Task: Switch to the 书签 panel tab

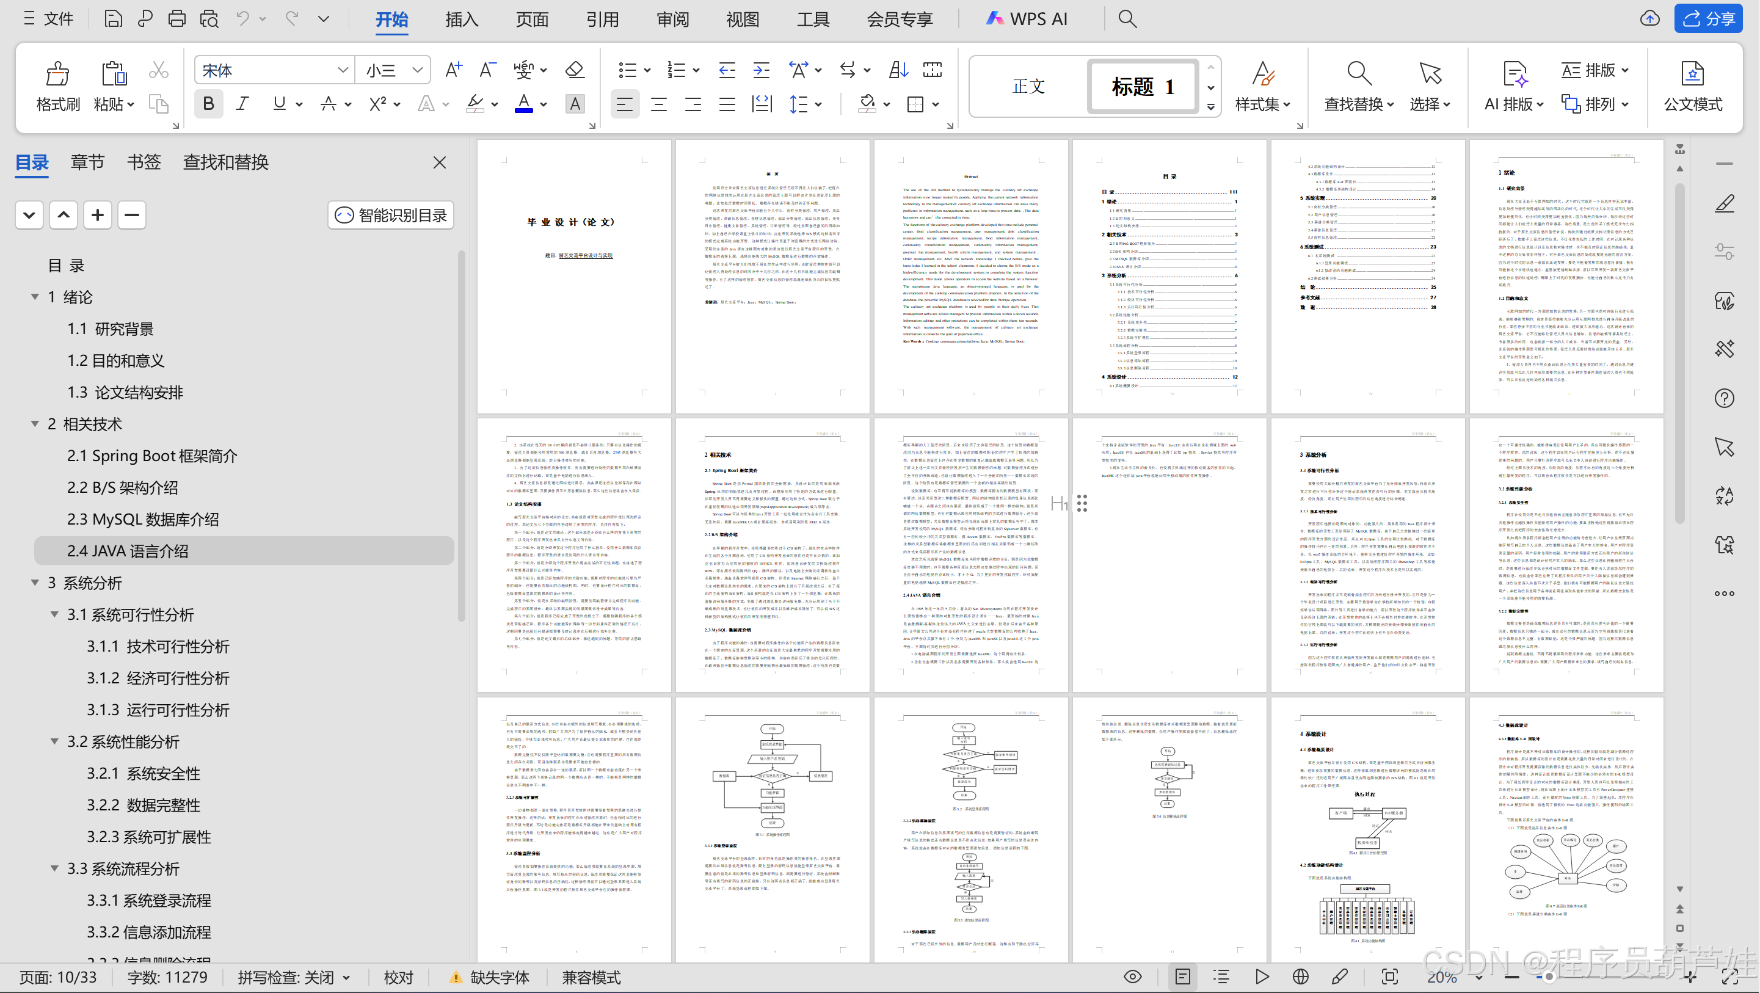Action: tap(144, 162)
